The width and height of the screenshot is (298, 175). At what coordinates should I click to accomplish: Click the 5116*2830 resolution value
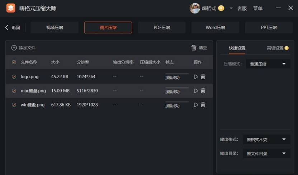pyautogui.click(x=87, y=91)
